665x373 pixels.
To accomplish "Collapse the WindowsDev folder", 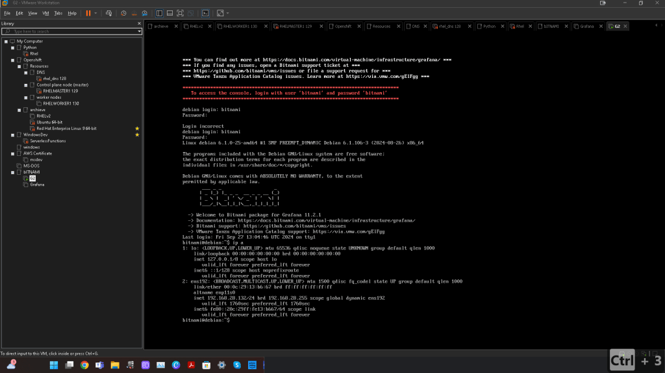I will pos(13,135).
